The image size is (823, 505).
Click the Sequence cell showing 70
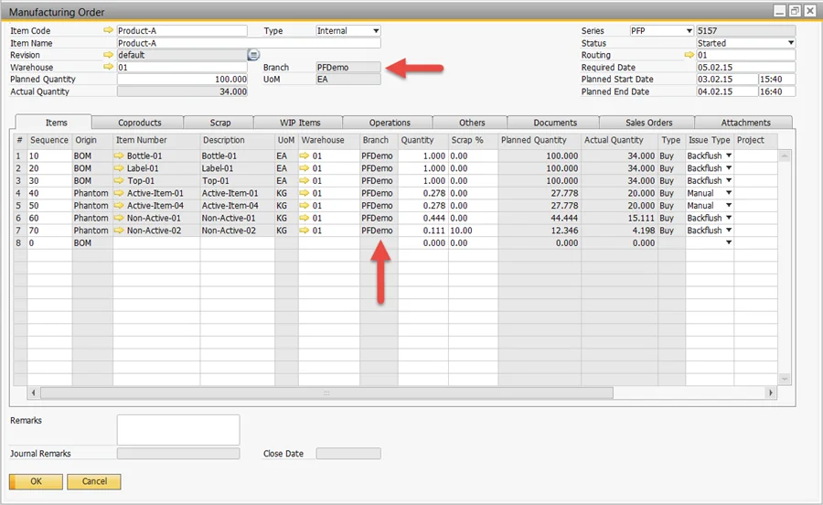pyautogui.click(x=49, y=231)
